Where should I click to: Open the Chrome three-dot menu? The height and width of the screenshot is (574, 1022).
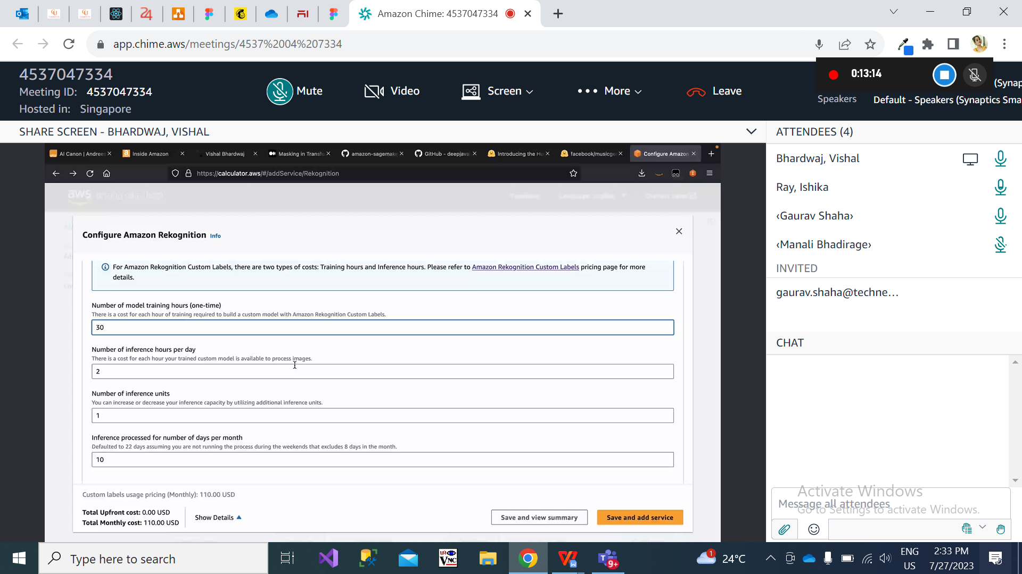click(x=1004, y=44)
